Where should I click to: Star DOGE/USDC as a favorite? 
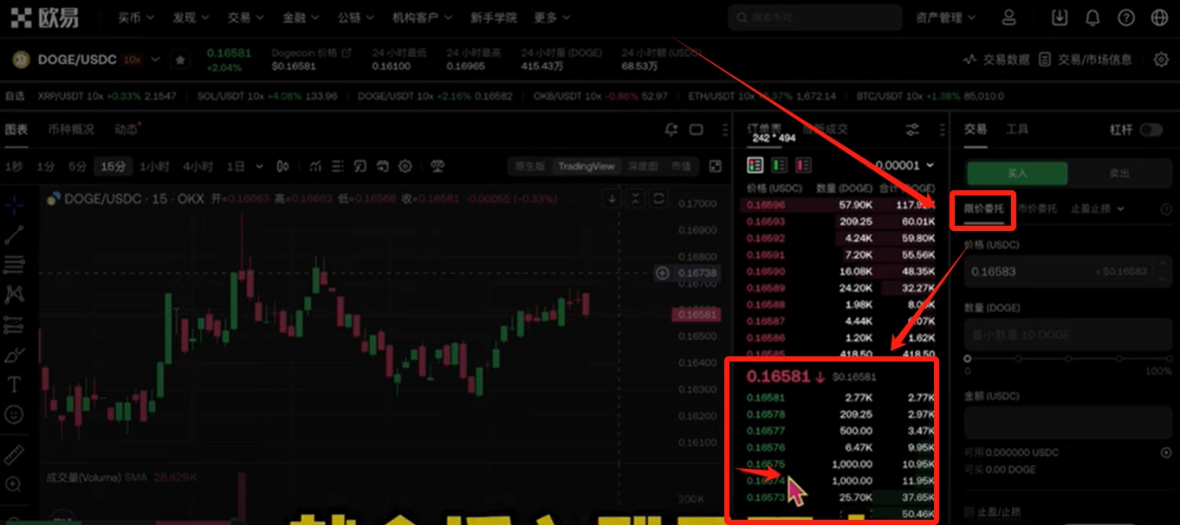(x=180, y=60)
